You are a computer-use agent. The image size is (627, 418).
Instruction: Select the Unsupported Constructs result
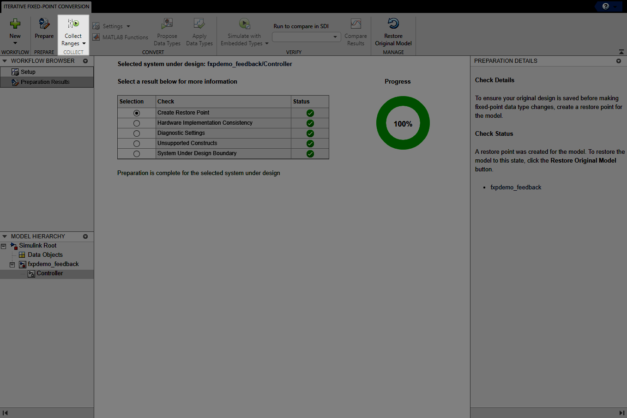pyautogui.click(x=136, y=143)
